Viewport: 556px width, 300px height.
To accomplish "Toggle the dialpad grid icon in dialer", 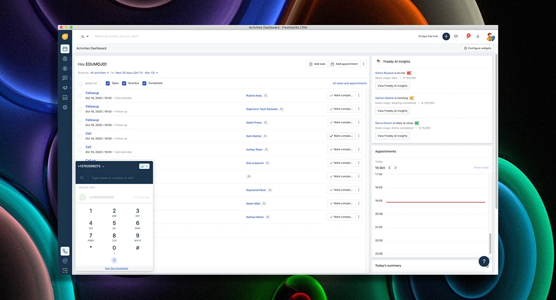I will coord(114,260).
